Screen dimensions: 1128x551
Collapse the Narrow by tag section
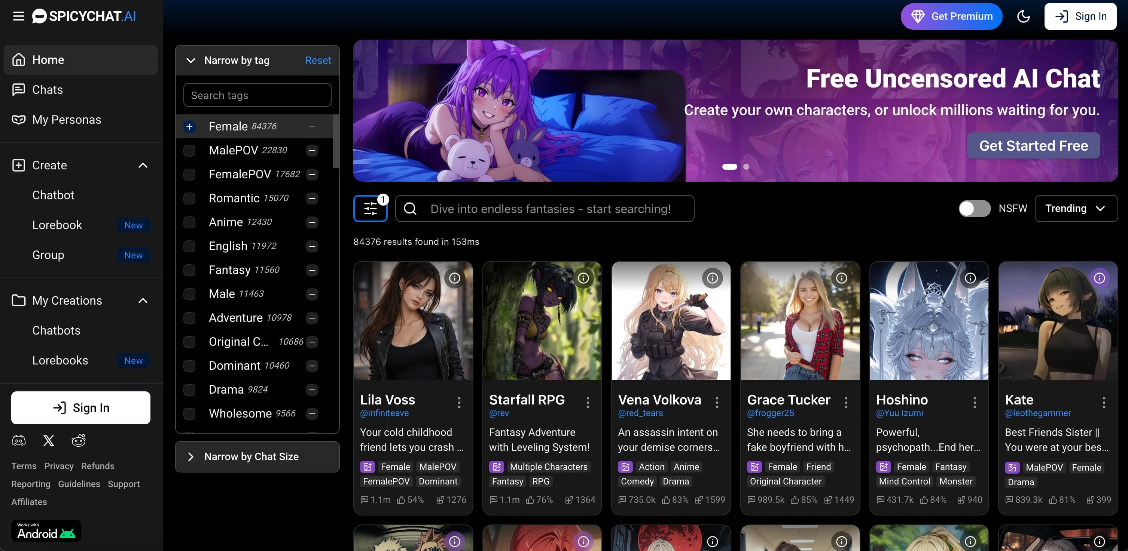click(191, 60)
